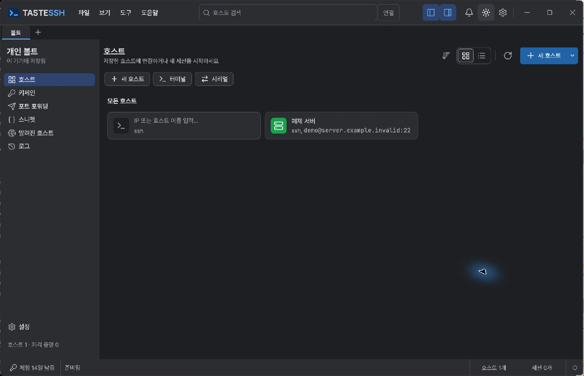The image size is (584, 376).
Task: Click the 개인 볼트 title
Action: (x=22, y=51)
